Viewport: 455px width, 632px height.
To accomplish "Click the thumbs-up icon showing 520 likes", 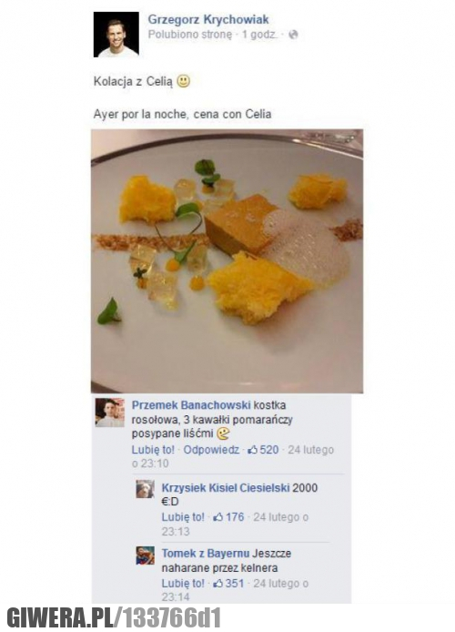I will (253, 450).
